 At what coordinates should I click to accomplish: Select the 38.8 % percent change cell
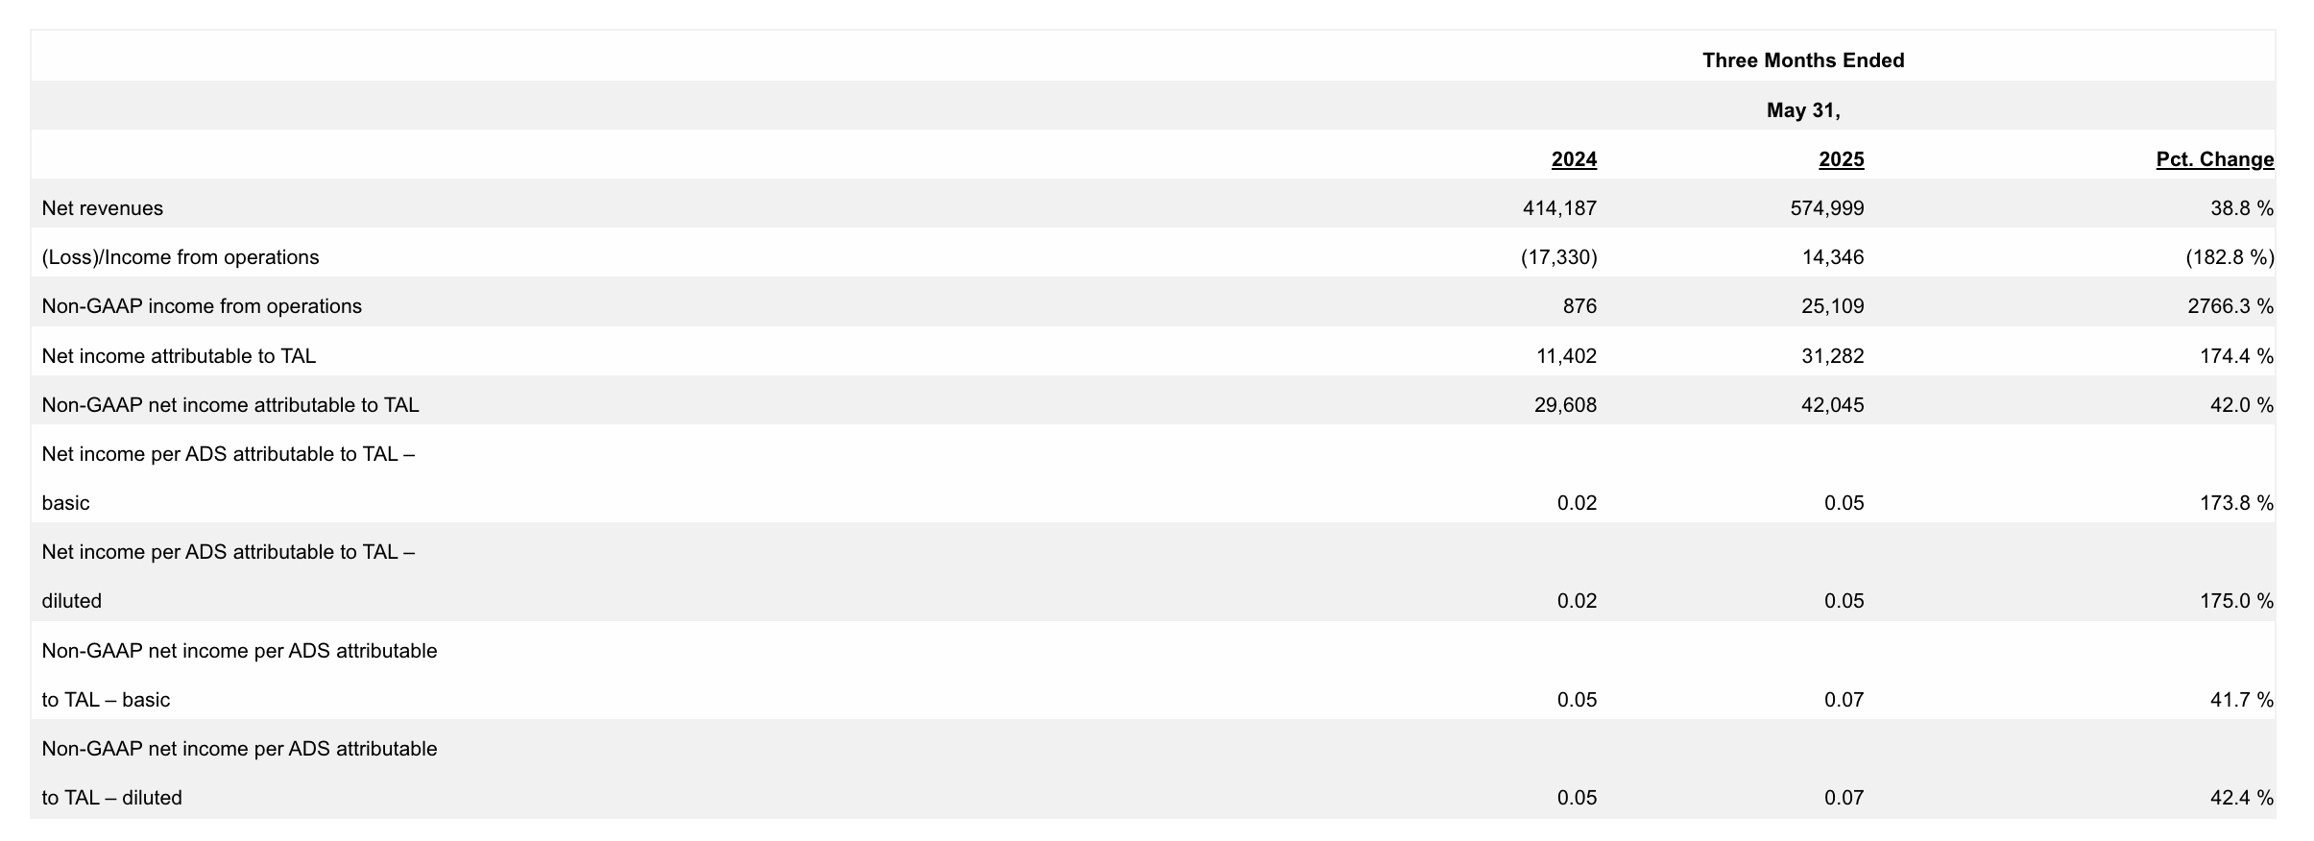pyautogui.click(x=2235, y=208)
